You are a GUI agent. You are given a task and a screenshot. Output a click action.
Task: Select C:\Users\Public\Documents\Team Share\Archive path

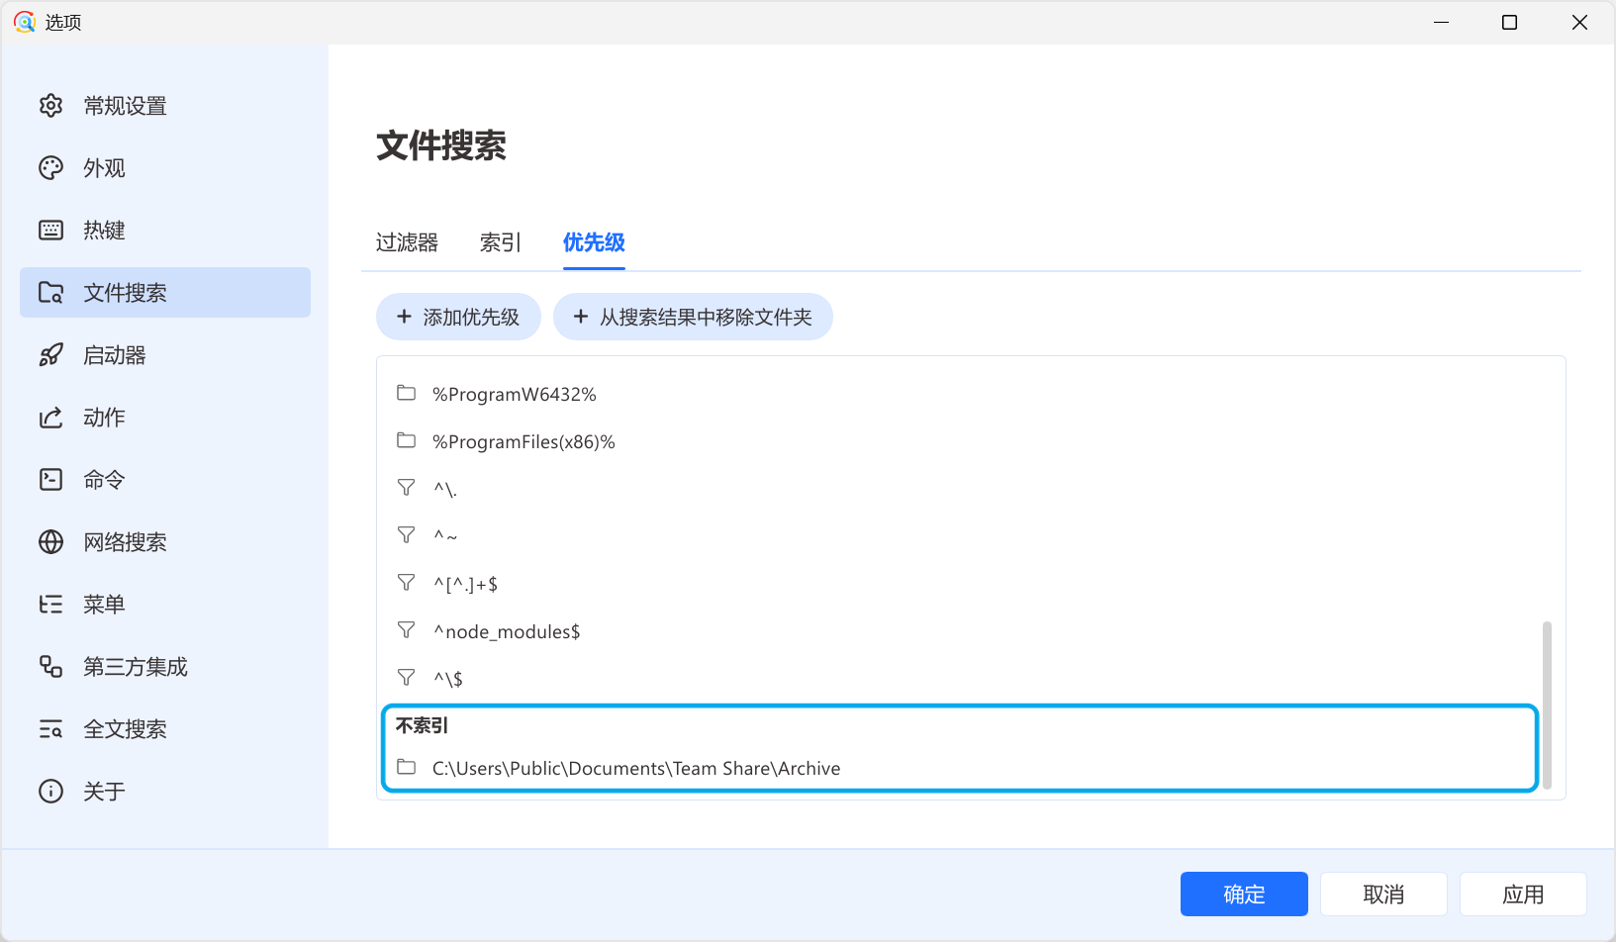(x=636, y=768)
